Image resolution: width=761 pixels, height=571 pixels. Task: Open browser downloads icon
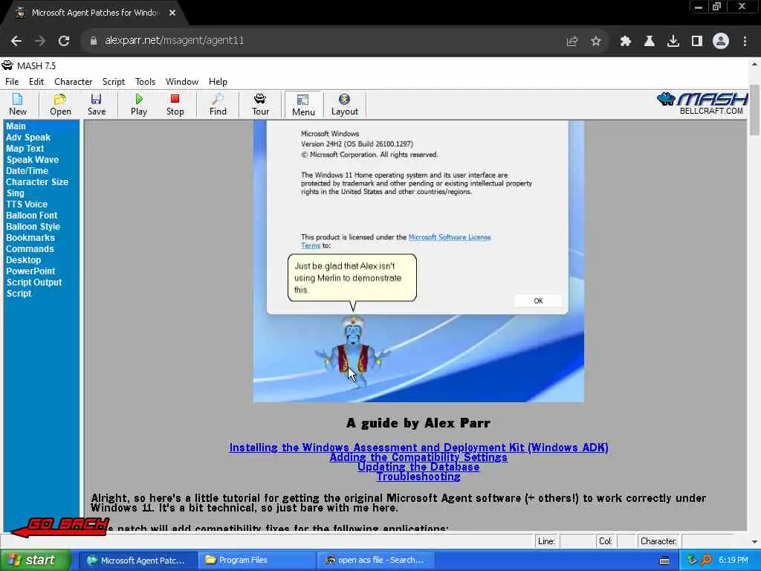pyautogui.click(x=673, y=42)
